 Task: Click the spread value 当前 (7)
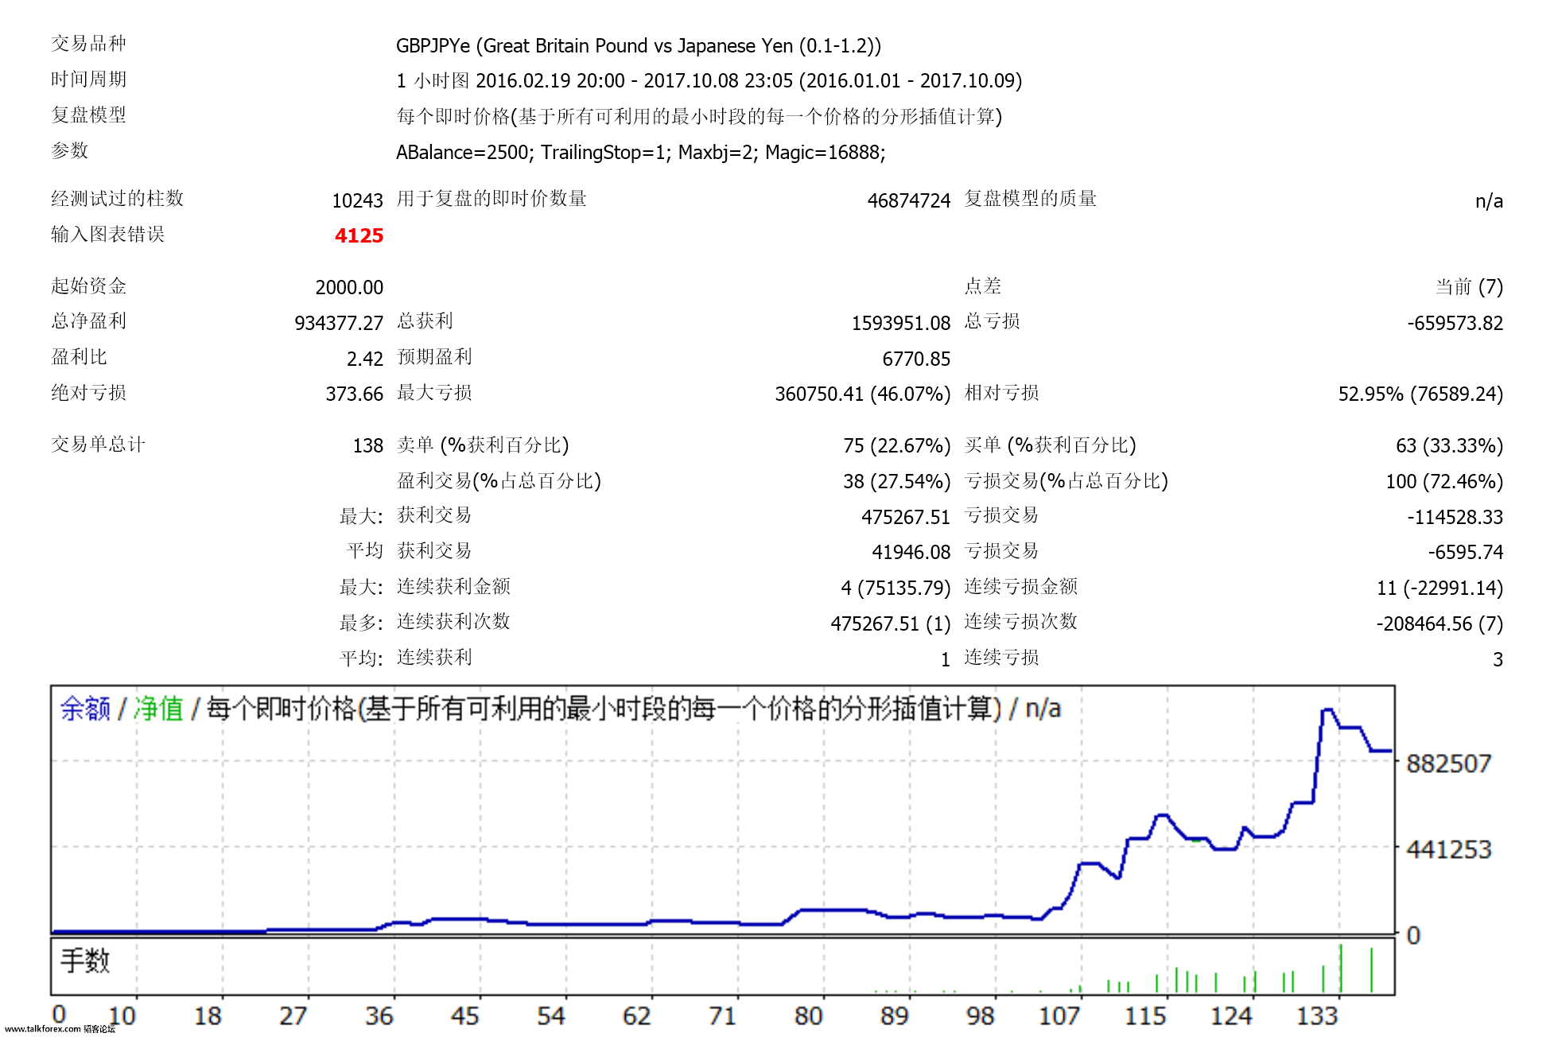[x=1469, y=286]
